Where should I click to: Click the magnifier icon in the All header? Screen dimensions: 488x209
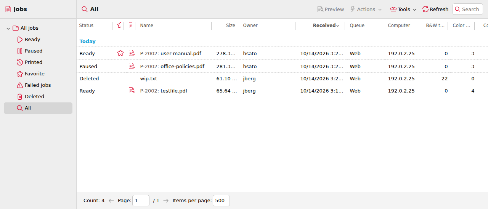[85, 9]
